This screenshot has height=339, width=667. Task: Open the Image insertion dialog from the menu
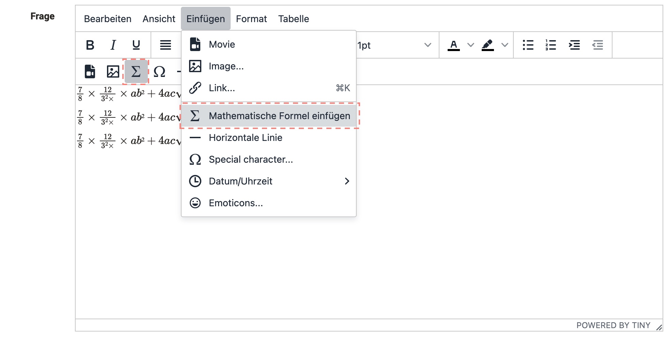click(x=226, y=66)
